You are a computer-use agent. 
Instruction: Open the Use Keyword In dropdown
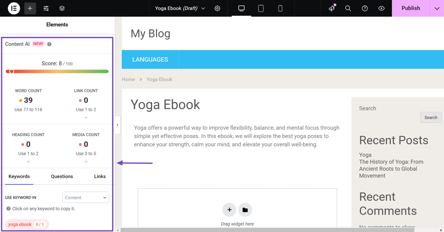[86, 197]
